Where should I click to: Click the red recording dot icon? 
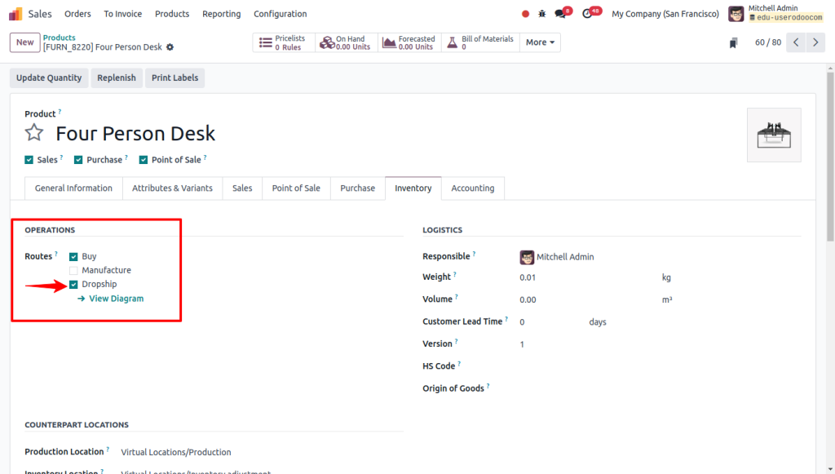(x=526, y=14)
